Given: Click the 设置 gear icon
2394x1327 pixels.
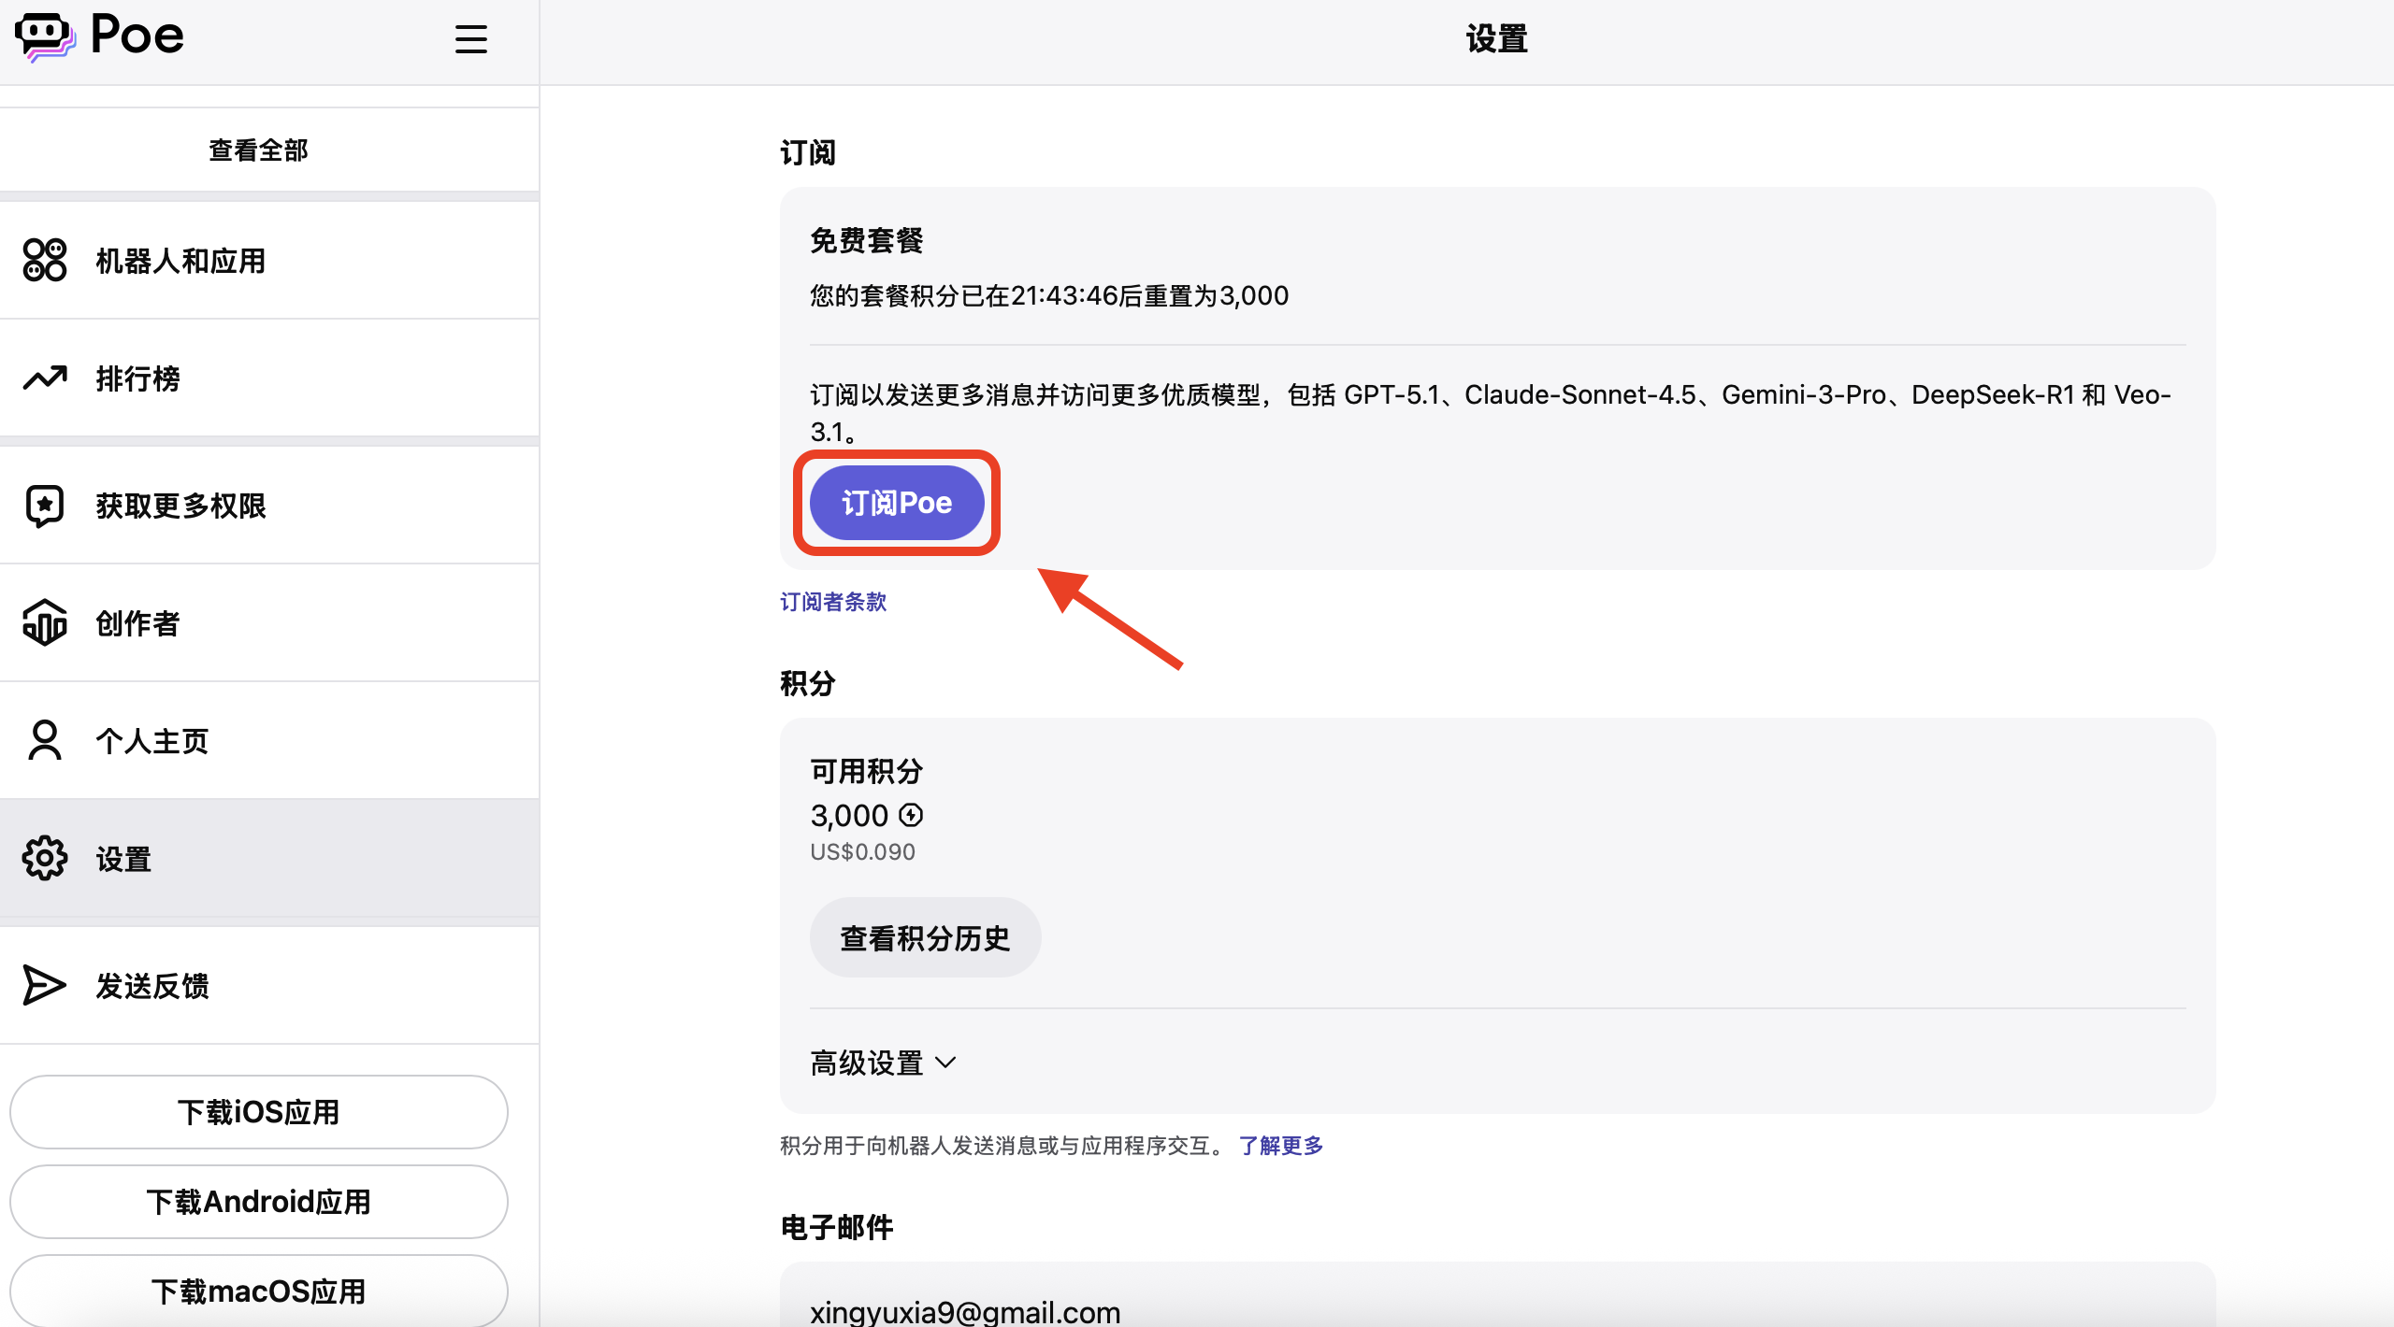Looking at the screenshot, I should point(43,858).
